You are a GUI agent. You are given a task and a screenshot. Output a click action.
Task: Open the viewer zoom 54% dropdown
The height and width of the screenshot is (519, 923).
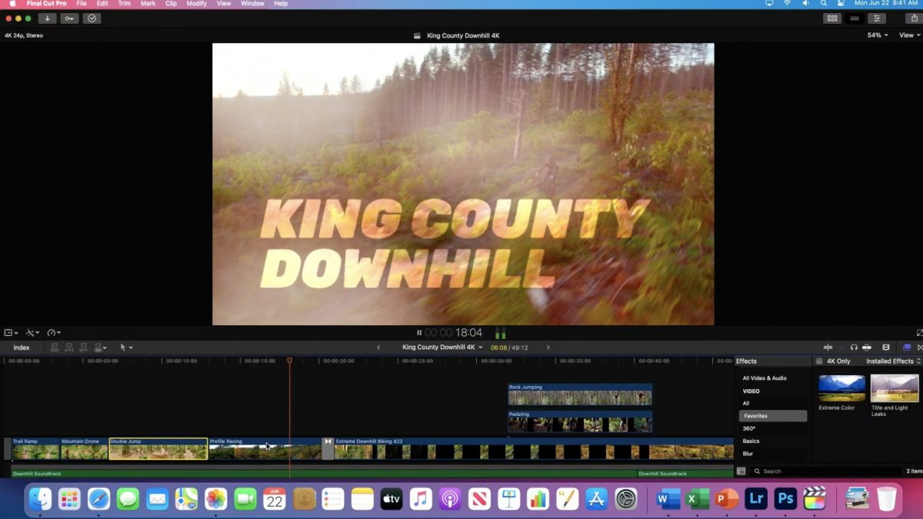(x=878, y=35)
